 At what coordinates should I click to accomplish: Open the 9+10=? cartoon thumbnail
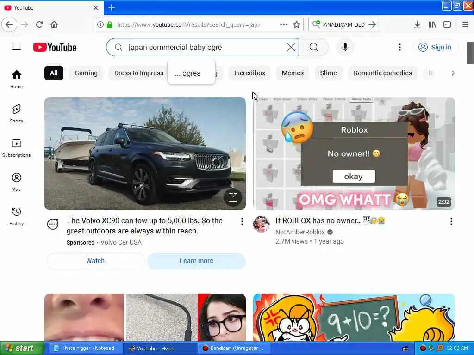pos(354,317)
